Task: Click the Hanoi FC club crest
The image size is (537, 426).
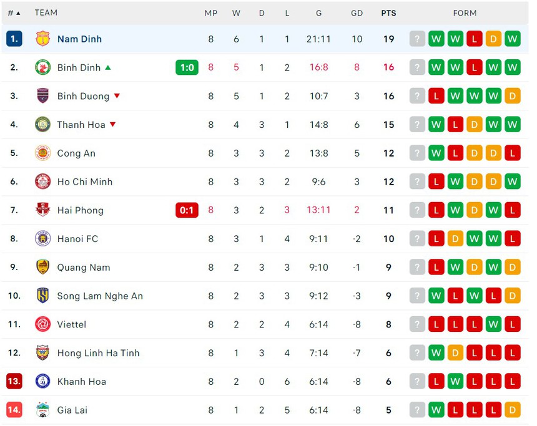Action: click(42, 239)
